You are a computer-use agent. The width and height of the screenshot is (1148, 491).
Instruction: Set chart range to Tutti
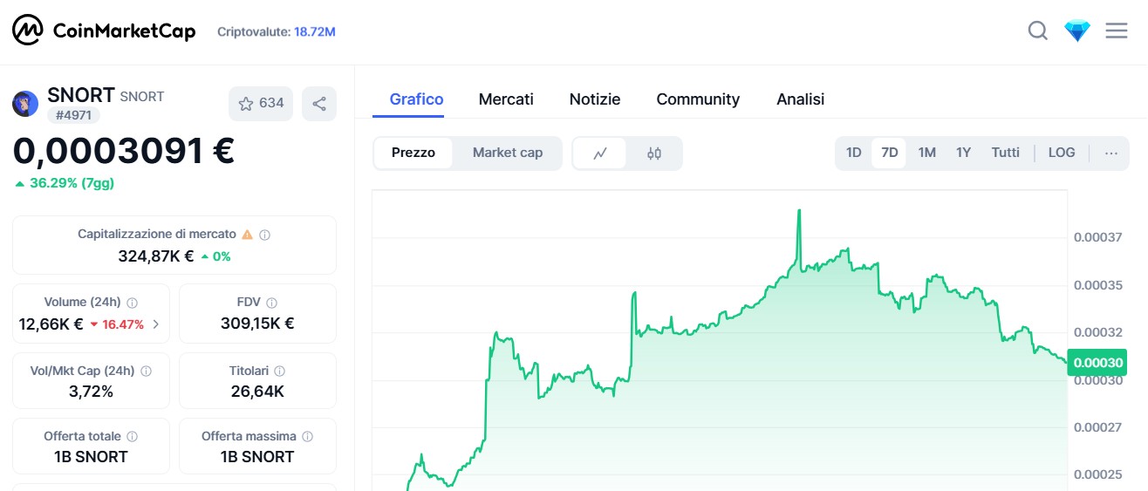point(1006,153)
